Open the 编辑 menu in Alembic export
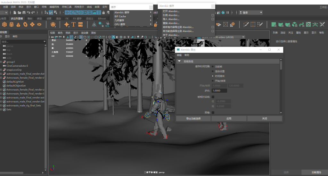 (x=179, y=55)
